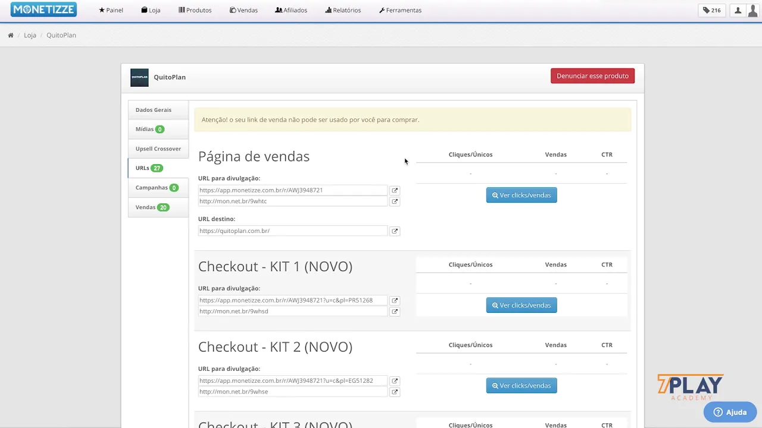Click the tag counter 216 button
762x428 pixels.
click(711, 10)
